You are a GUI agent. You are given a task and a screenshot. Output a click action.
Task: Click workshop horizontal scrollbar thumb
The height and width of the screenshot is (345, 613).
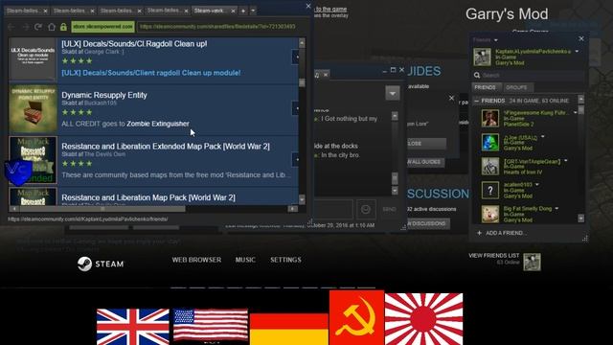click(102, 209)
